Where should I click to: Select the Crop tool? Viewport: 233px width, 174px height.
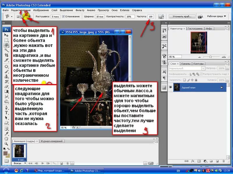pos(6,55)
